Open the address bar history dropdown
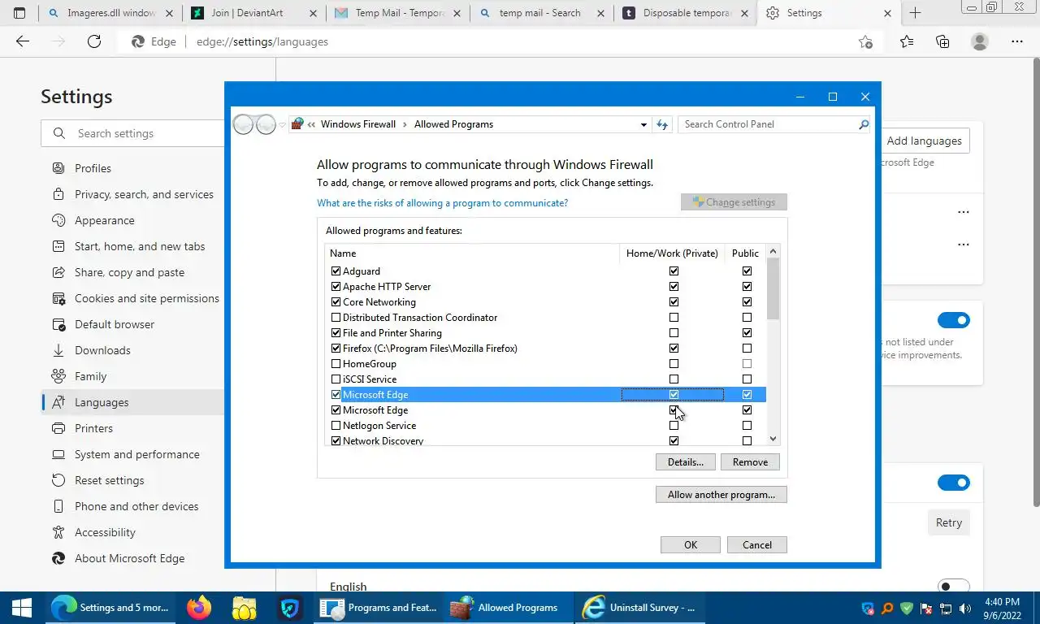 (x=643, y=124)
